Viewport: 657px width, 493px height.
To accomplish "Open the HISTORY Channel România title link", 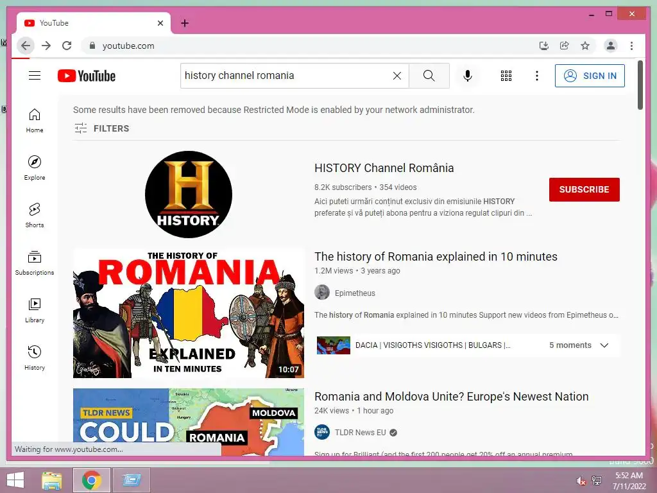I will (x=384, y=168).
